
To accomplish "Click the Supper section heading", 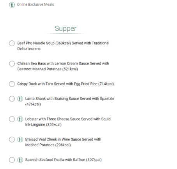I will point(65,29).
